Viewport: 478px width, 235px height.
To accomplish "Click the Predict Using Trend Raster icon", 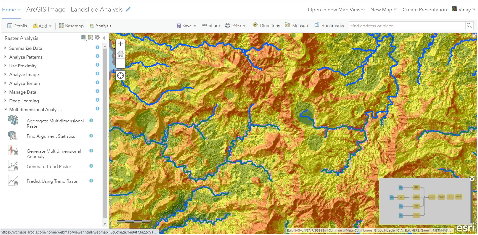I will coord(13,181).
